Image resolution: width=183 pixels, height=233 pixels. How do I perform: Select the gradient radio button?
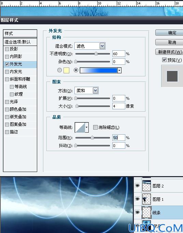[x=76, y=70]
